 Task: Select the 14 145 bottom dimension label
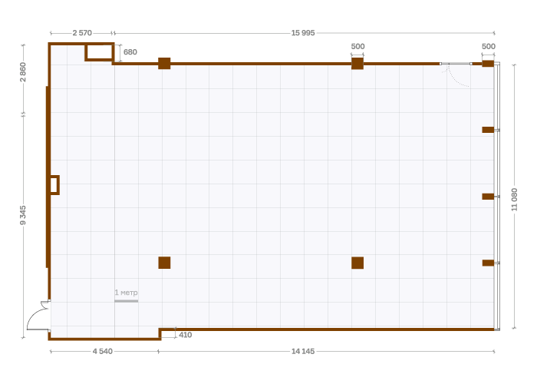tap(303, 351)
